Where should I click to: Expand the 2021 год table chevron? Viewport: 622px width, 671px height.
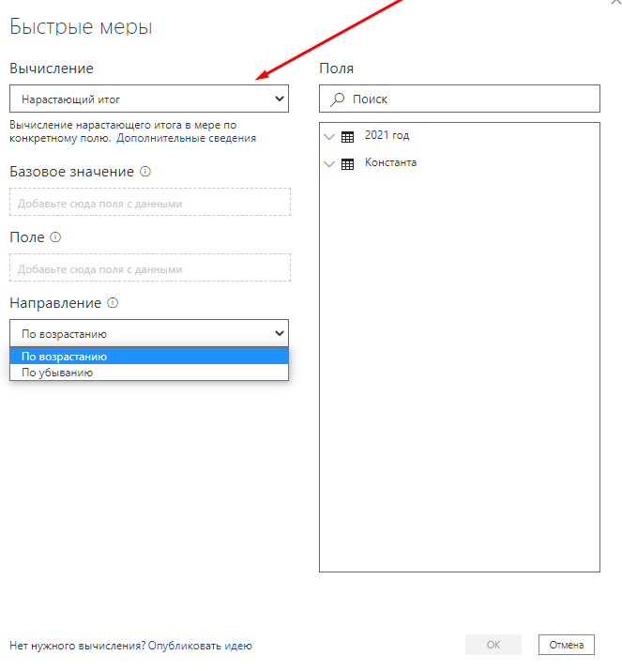pyautogui.click(x=329, y=137)
